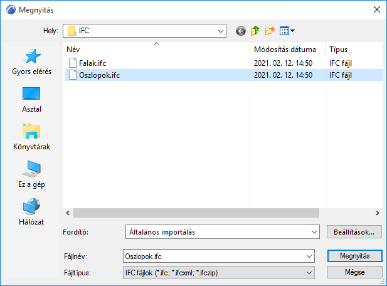Create a new folder

(270, 31)
